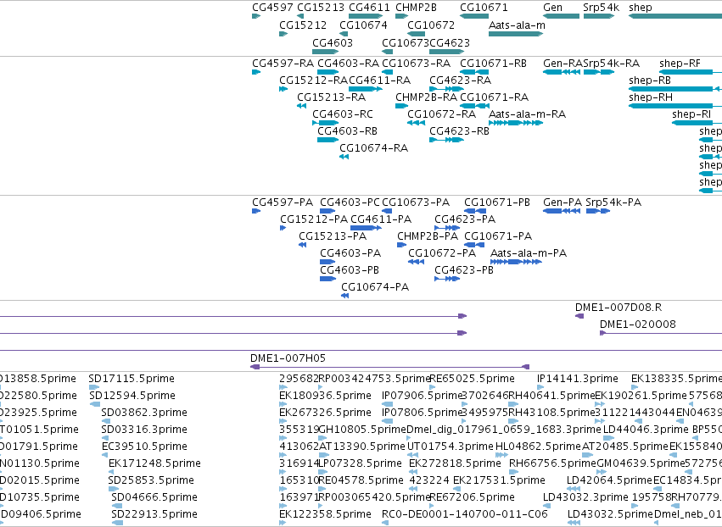Select the CG4611-PA protein
This screenshot has width=722, height=527.
(366, 228)
